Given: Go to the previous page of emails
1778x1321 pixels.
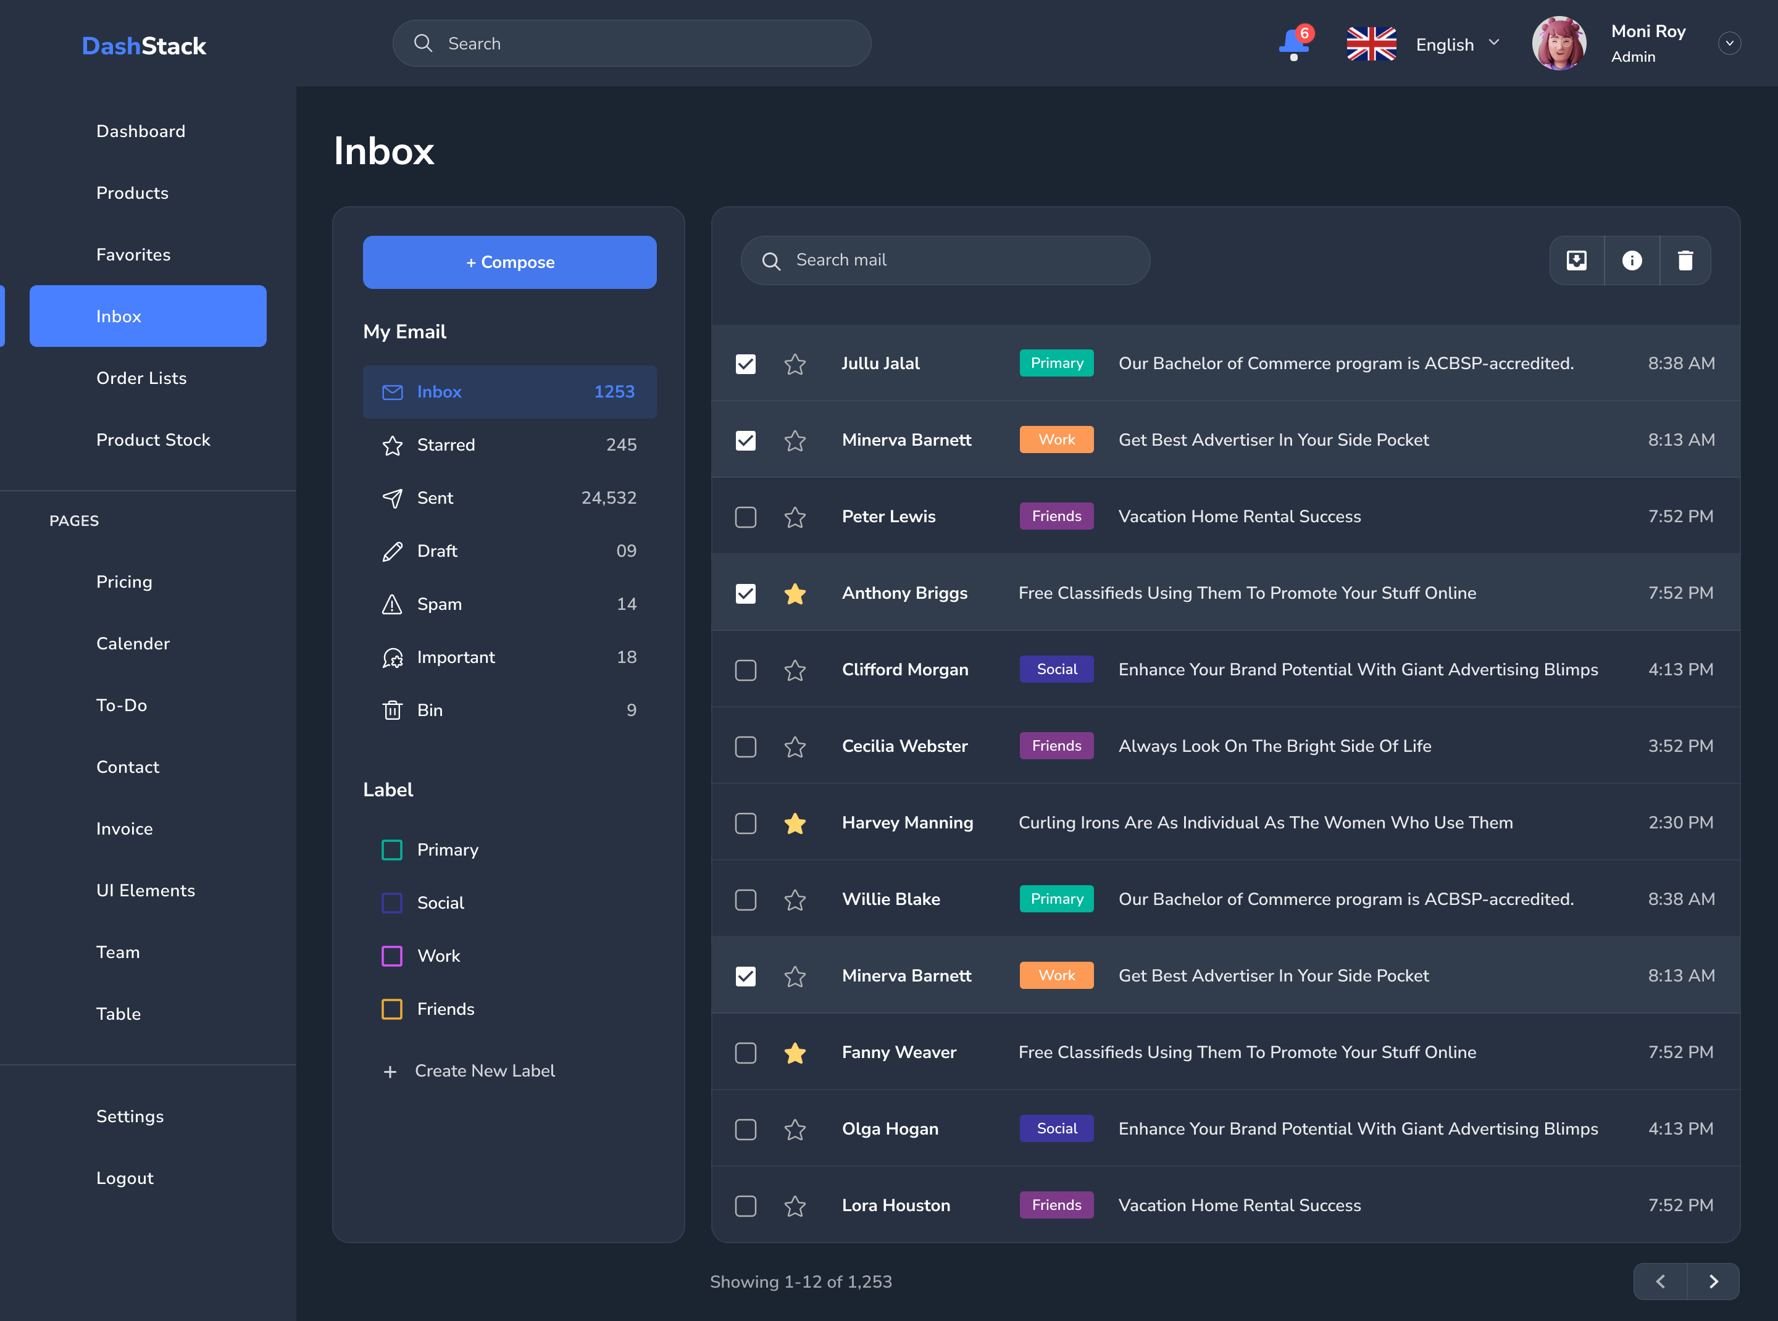Looking at the screenshot, I should [x=1661, y=1282].
